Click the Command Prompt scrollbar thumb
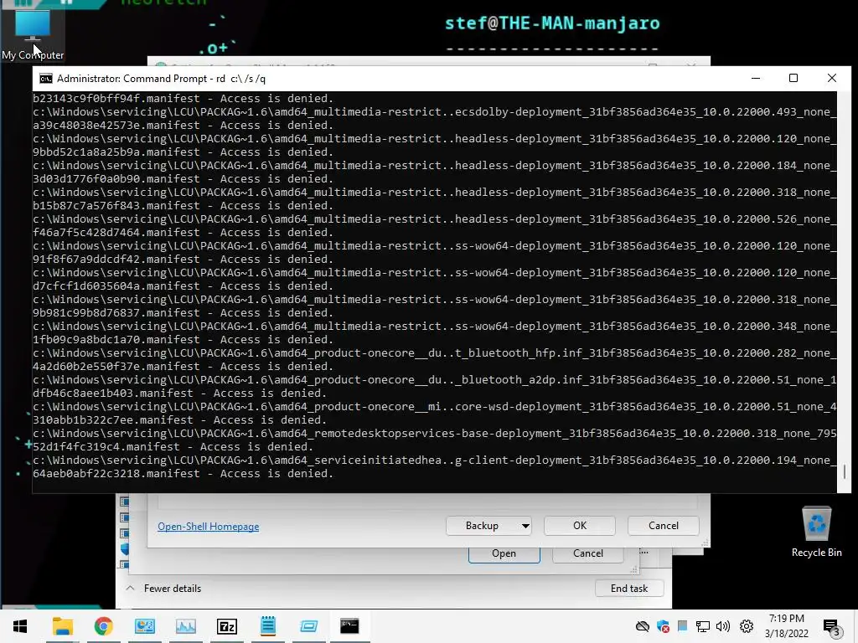Image resolution: width=858 pixels, height=643 pixels. [x=845, y=471]
